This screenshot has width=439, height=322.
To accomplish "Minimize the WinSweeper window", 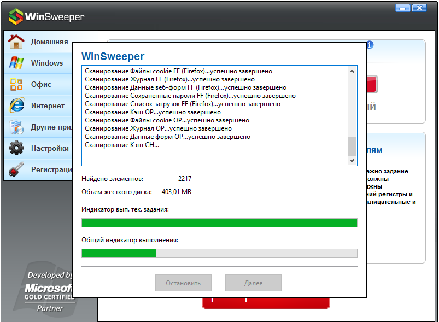I will 403,8.
